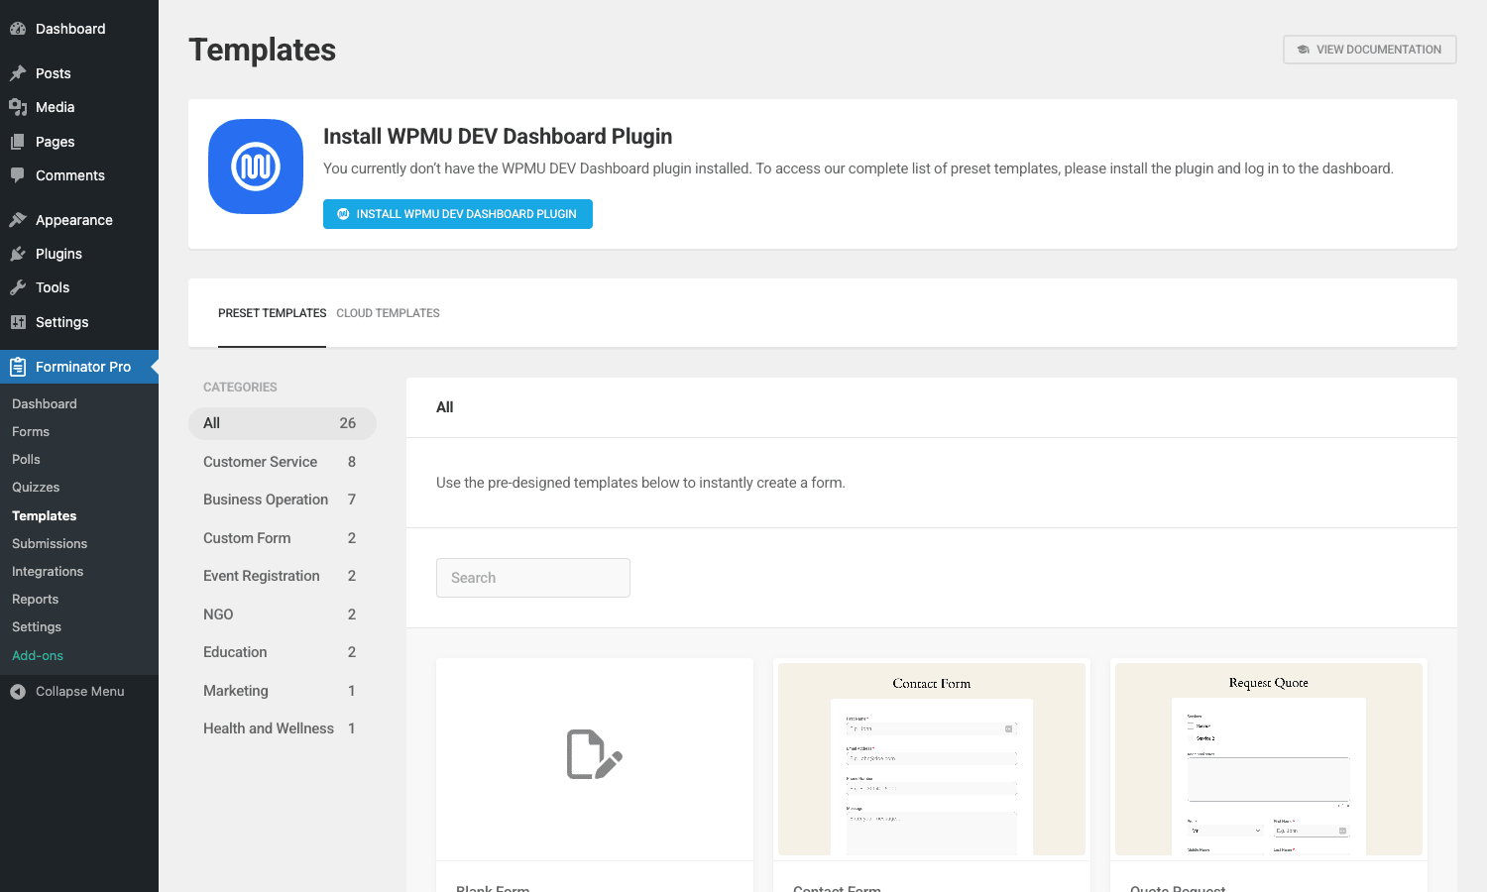1487x892 pixels.
Task: Open Comments in the admin menu
Action: 70,175
